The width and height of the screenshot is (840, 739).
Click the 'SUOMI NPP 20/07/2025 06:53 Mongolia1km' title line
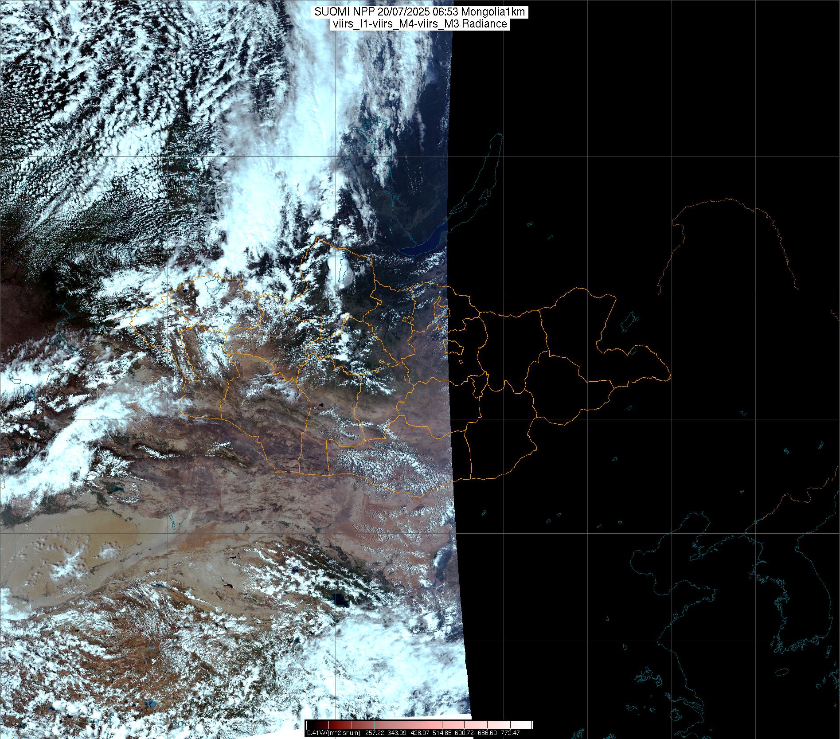point(420,12)
